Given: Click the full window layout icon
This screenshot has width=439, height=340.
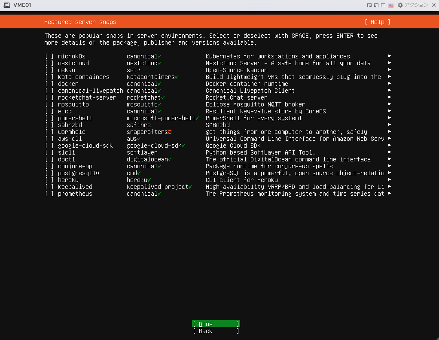Looking at the screenshot, I should 383,5.
